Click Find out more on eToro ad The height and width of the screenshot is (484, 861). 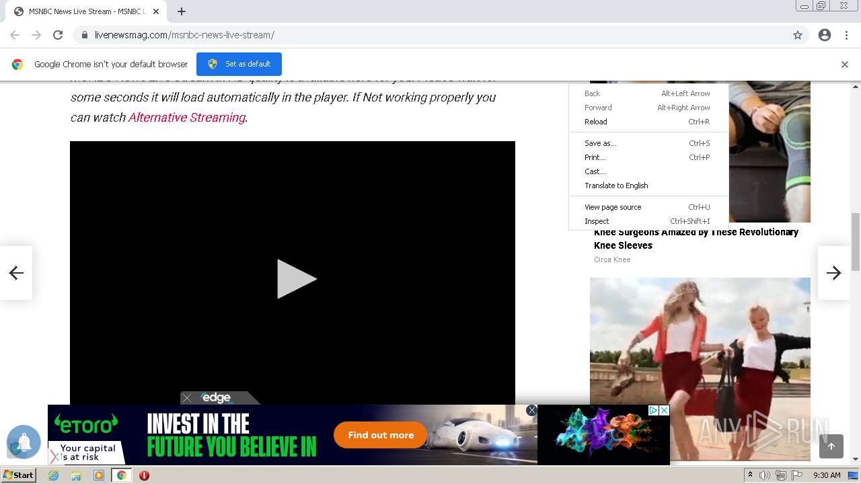tap(381, 435)
